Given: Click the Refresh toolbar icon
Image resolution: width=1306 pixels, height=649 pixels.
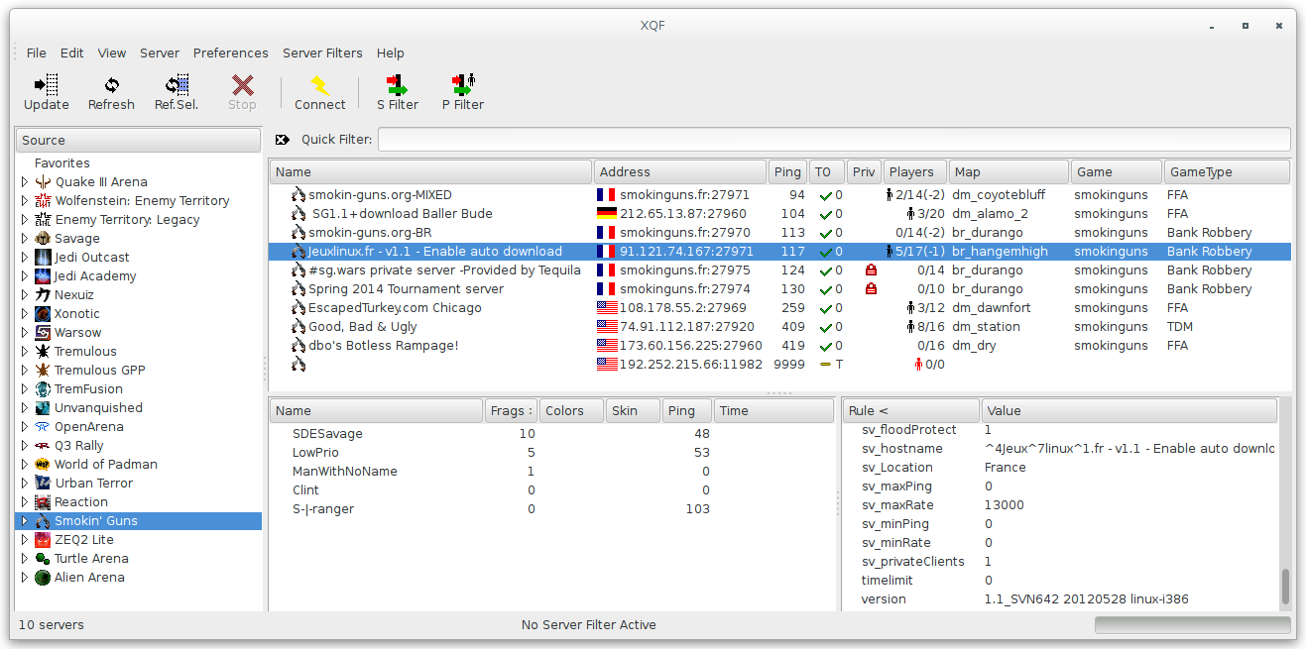Looking at the screenshot, I should pos(111,84).
